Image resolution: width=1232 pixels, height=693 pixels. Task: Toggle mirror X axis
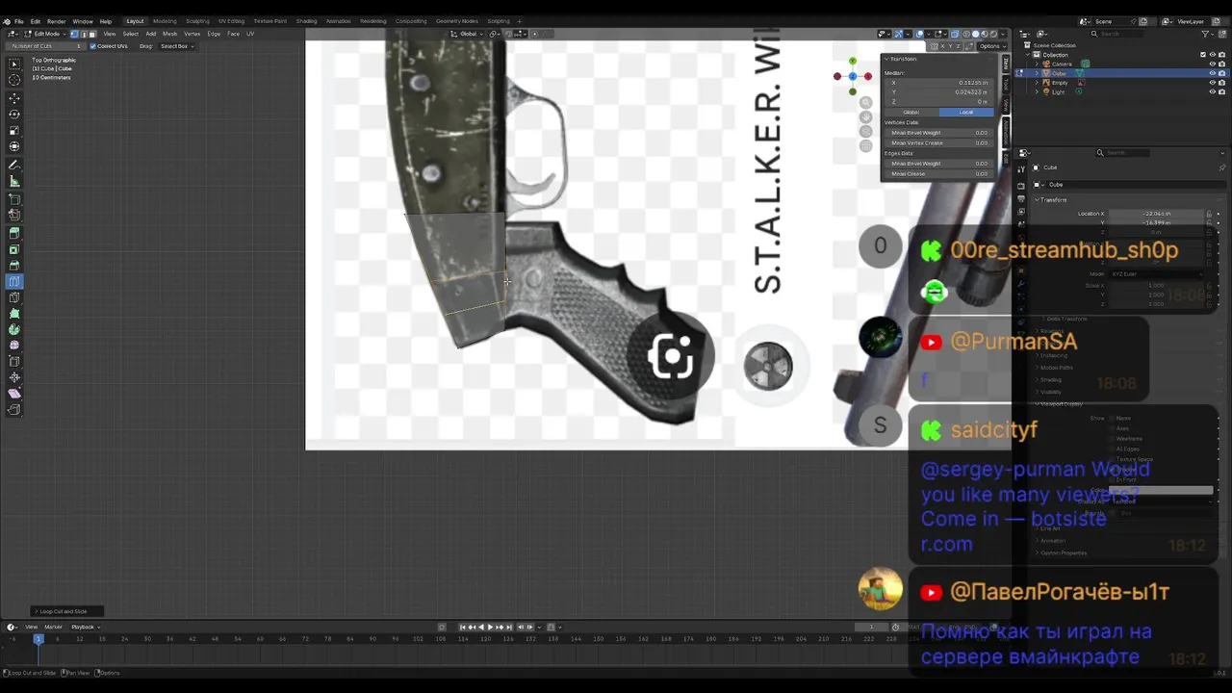(x=945, y=46)
